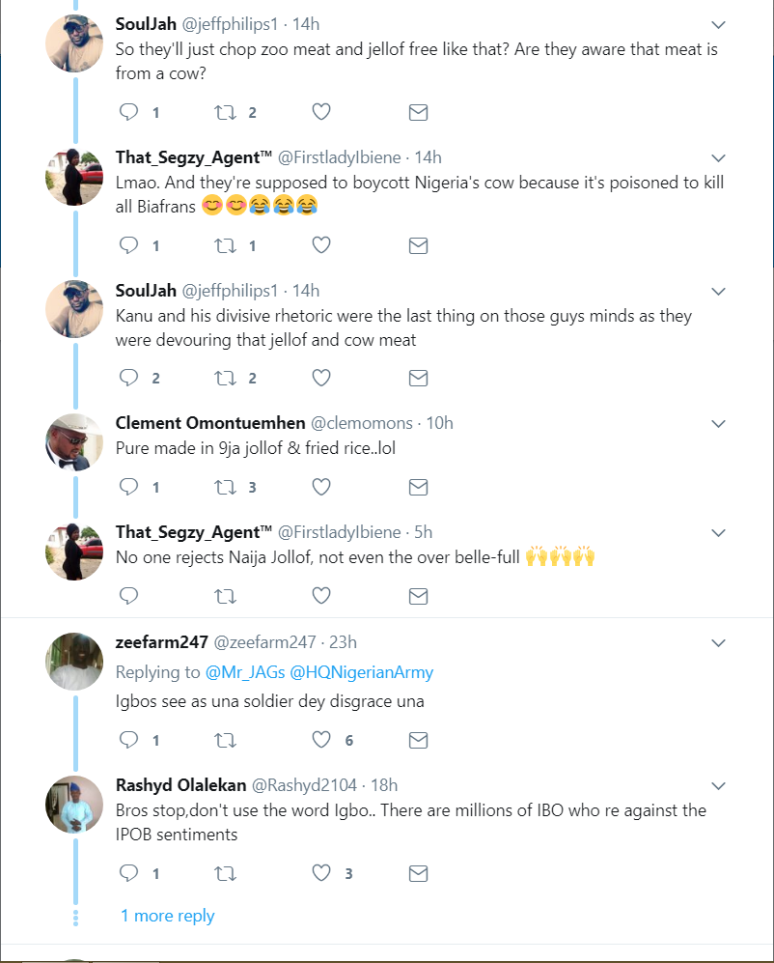Open Rashyd Olalekan's profile name
This screenshot has height=963, width=774.
tap(180, 784)
